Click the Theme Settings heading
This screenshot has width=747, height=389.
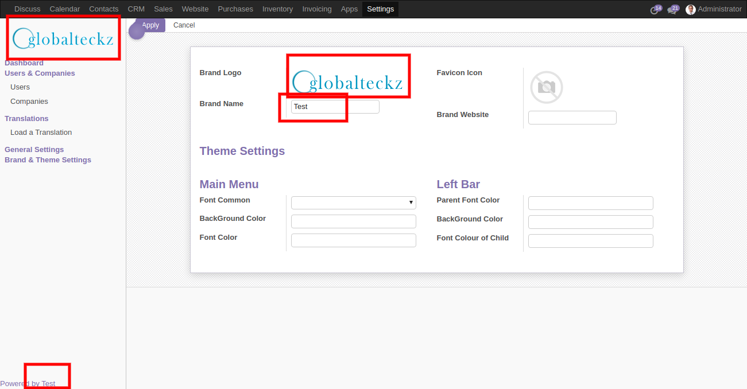pos(242,151)
